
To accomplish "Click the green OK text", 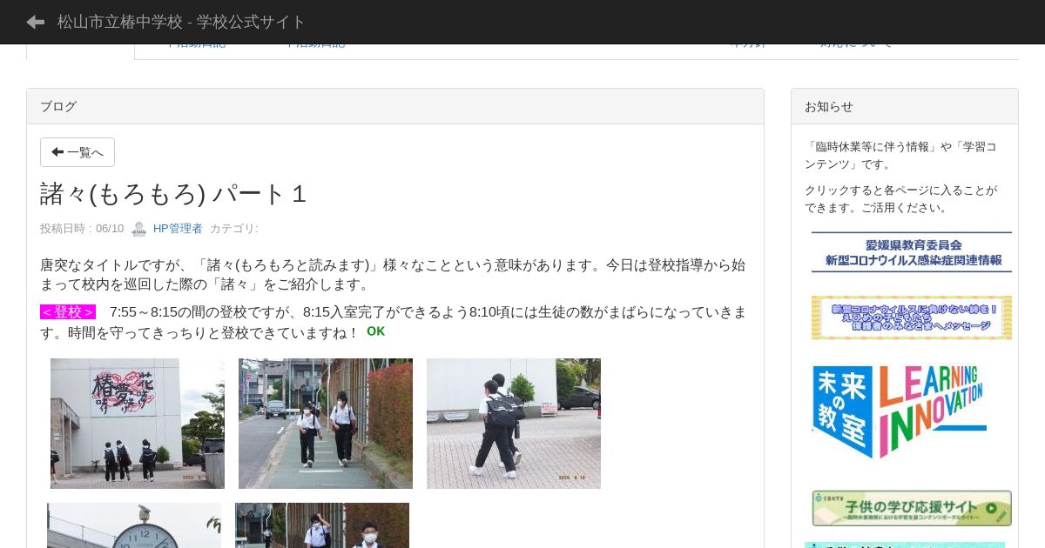I will point(375,331).
